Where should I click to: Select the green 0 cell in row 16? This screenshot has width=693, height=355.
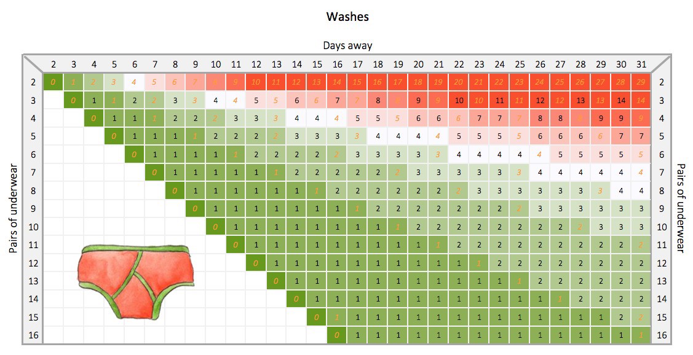[337, 335]
